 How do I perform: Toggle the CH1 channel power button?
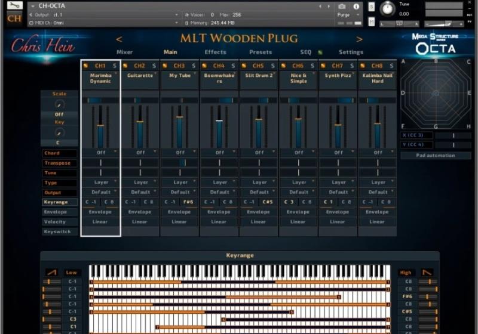[86, 66]
